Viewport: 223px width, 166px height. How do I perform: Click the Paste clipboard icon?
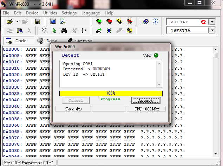(x=20, y=31)
